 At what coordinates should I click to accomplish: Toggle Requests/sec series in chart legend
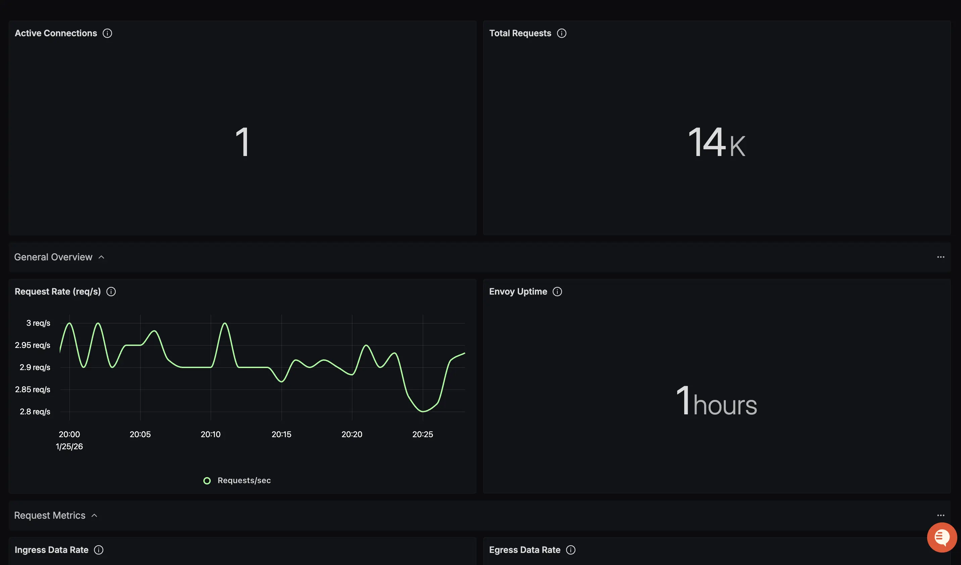244,480
